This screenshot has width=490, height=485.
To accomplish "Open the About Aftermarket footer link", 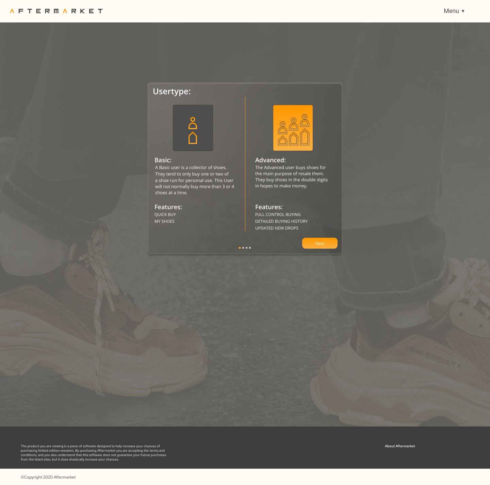I will (x=400, y=446).
